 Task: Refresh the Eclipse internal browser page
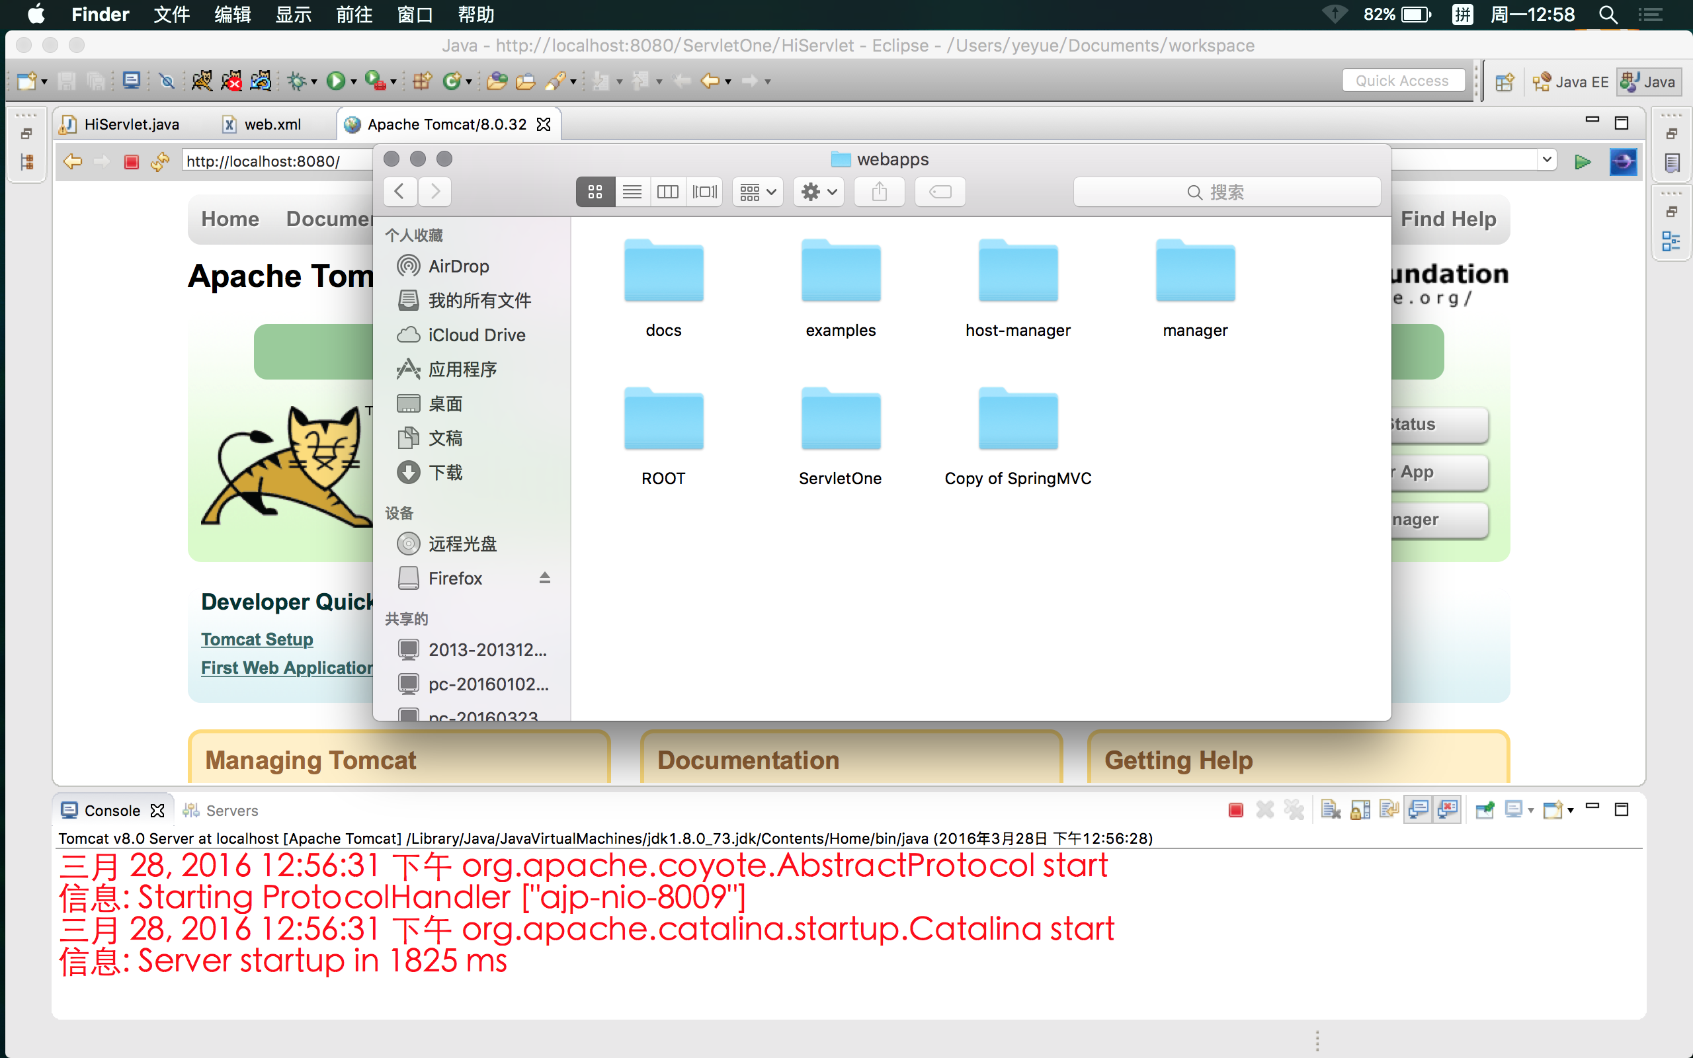coord(160,161)
